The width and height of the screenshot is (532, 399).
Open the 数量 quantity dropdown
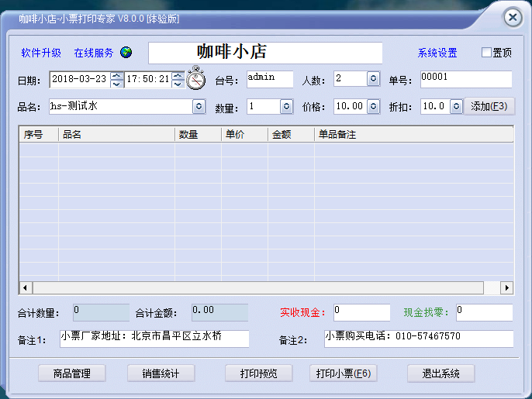(x=286, y=106)
